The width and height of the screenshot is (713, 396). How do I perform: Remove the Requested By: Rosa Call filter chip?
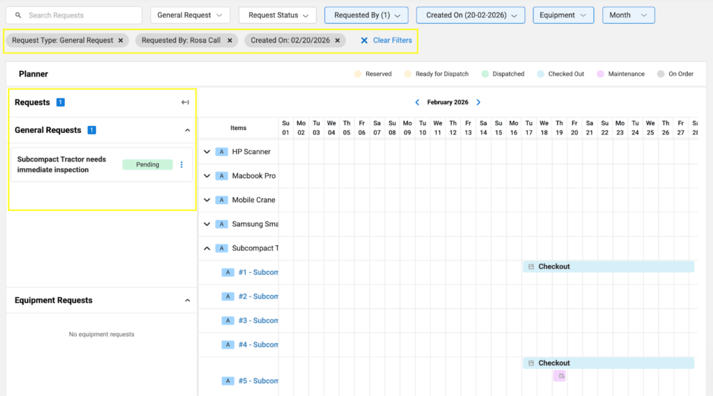click(x=230, y=40)
